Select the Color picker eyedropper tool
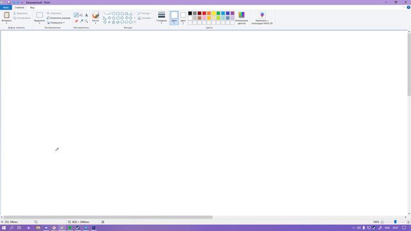This screenshot has width=411, height=231. coord(82,21)
